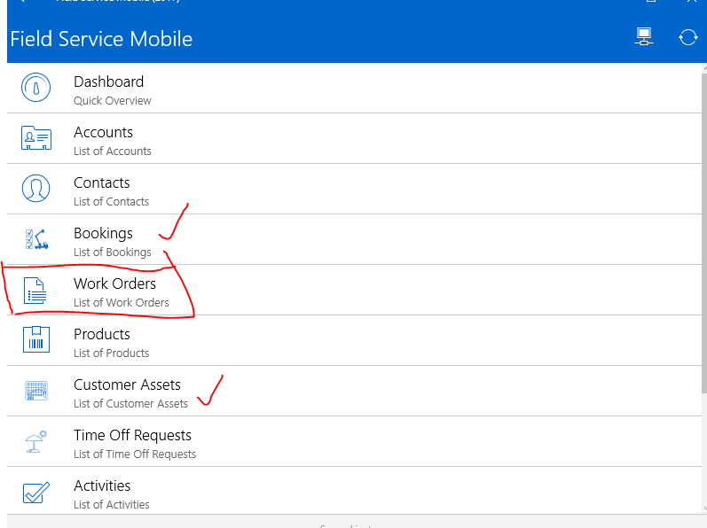The width and height of the screenshot is (707, 528).
Task: Click the List of Contacts subtitle
Action: pos(112,202)
